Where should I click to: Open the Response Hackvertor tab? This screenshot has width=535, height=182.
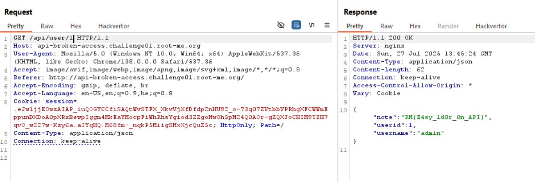tap(491, 26)
